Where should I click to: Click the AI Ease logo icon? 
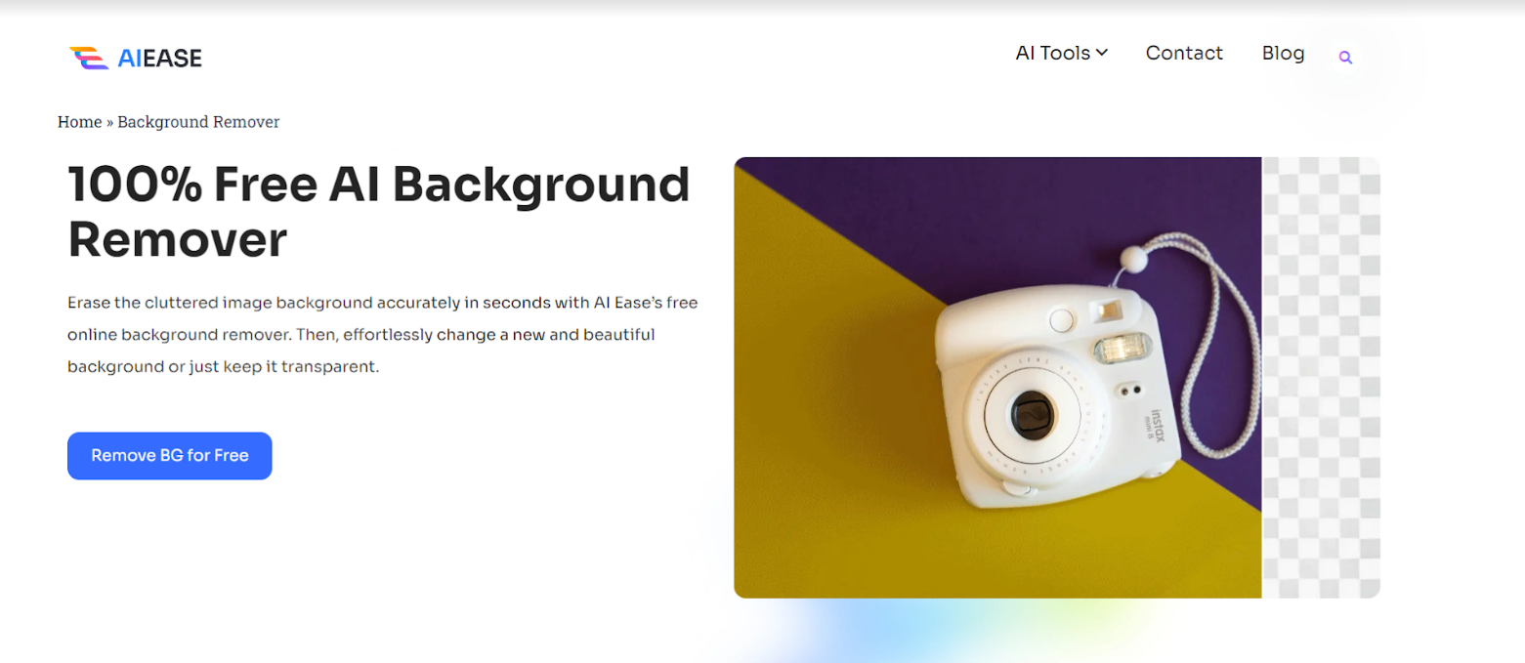[x=89, y=59]
